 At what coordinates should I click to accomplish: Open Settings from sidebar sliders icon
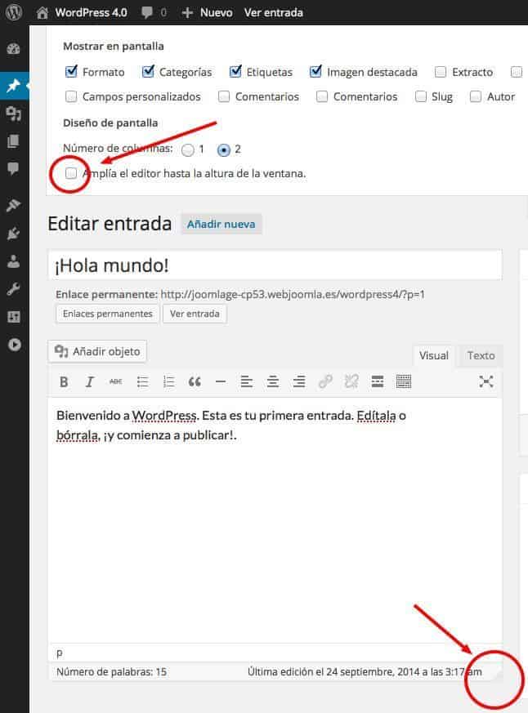14,317
